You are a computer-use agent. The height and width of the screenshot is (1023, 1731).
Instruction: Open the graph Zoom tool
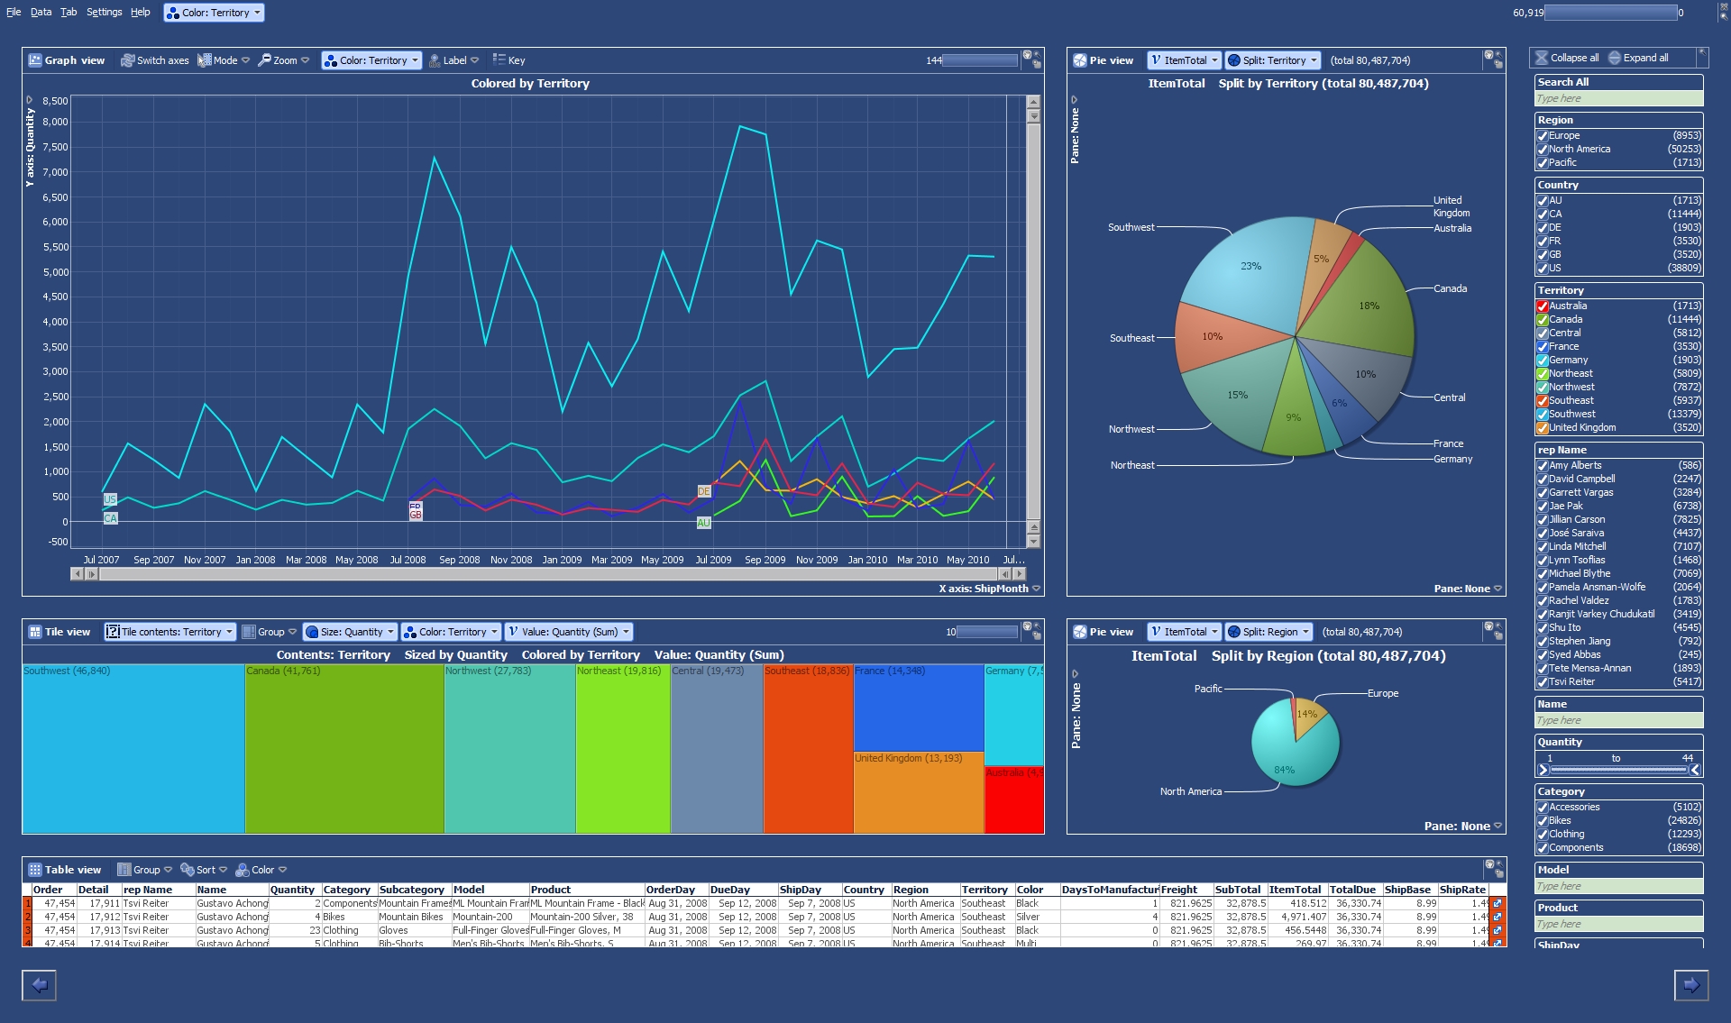coord(283,60)
